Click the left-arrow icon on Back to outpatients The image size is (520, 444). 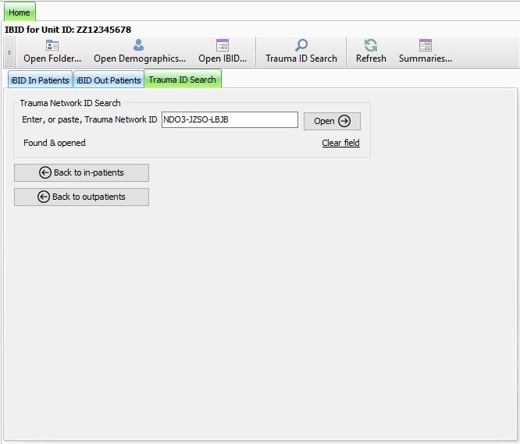point(44,197)
